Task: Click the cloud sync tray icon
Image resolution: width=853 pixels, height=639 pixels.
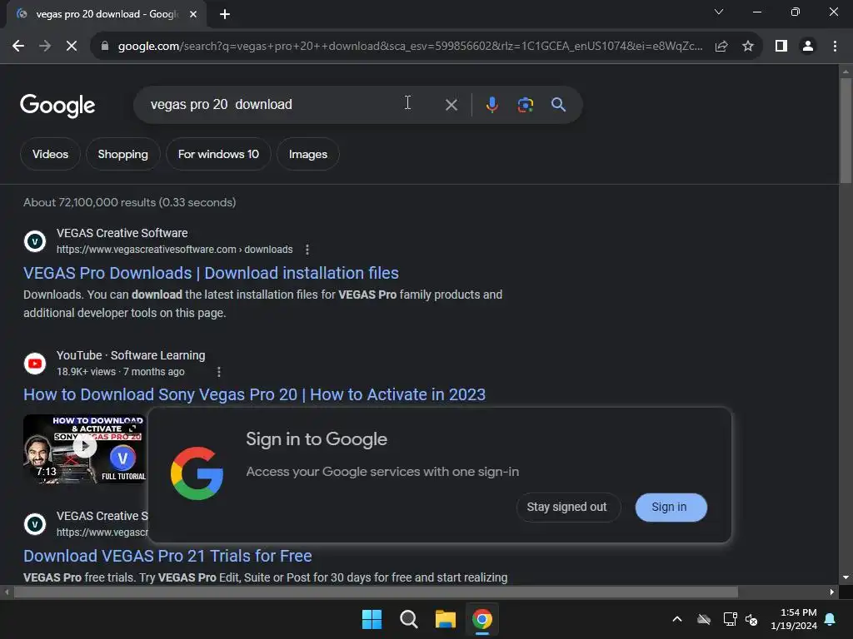Action: pyautogui.click(x=704, y=619)
